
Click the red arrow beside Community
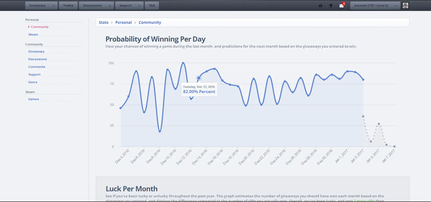point(29,27)
